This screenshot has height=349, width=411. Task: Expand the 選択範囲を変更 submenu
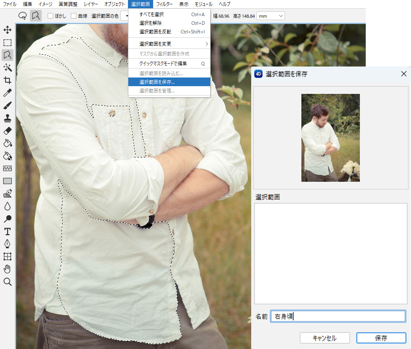169,44
